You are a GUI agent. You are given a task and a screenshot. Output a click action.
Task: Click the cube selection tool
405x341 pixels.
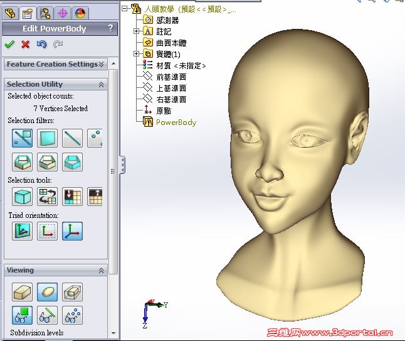click(x=22, y=197)
